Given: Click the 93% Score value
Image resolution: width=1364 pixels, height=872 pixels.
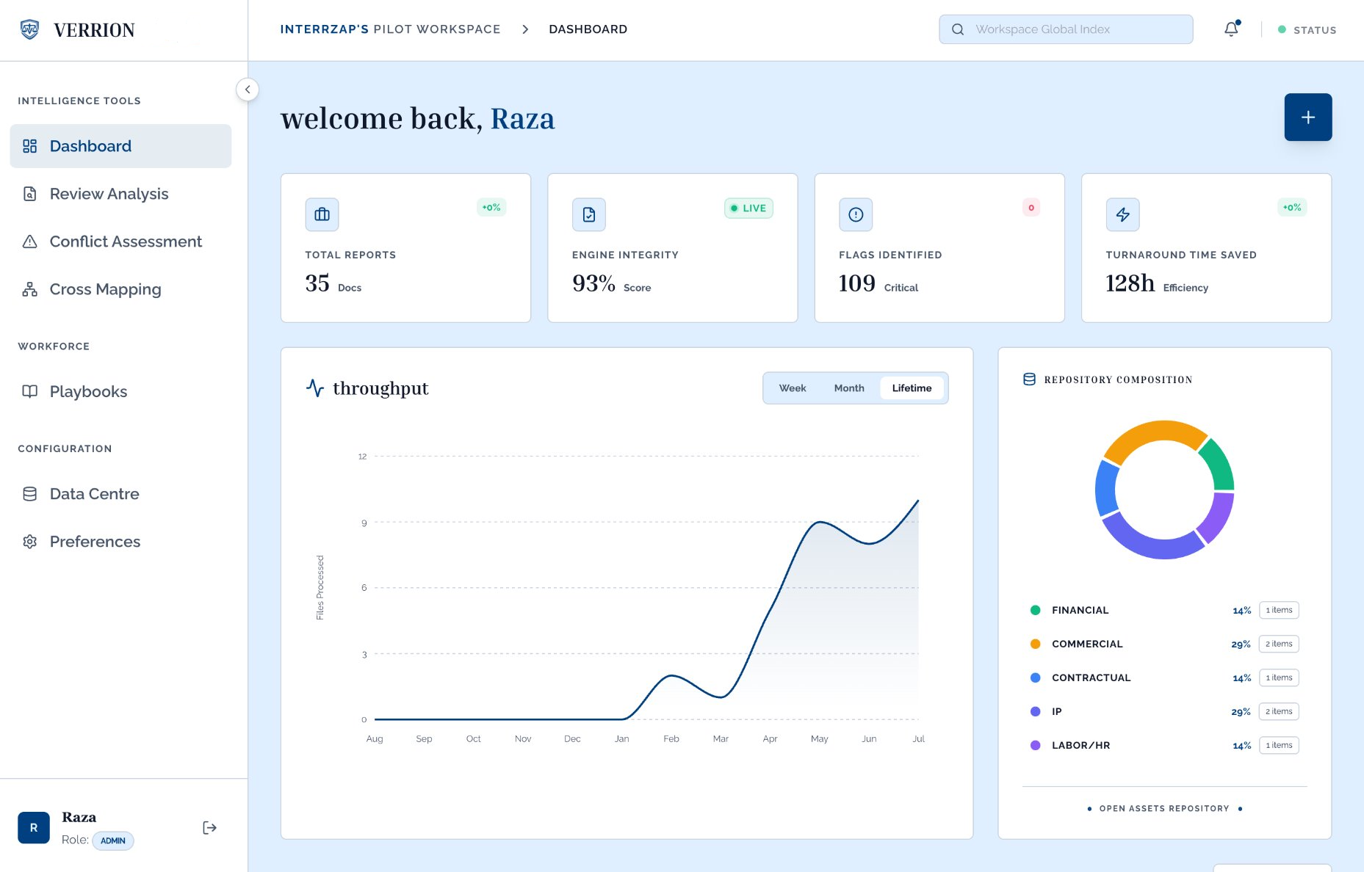Looking at the screenshot, I should (x=611, y=283).
